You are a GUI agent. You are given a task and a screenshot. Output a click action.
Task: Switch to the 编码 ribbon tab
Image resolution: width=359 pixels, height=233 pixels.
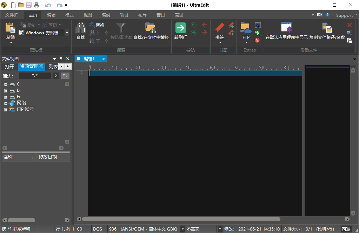click(106, 15)
